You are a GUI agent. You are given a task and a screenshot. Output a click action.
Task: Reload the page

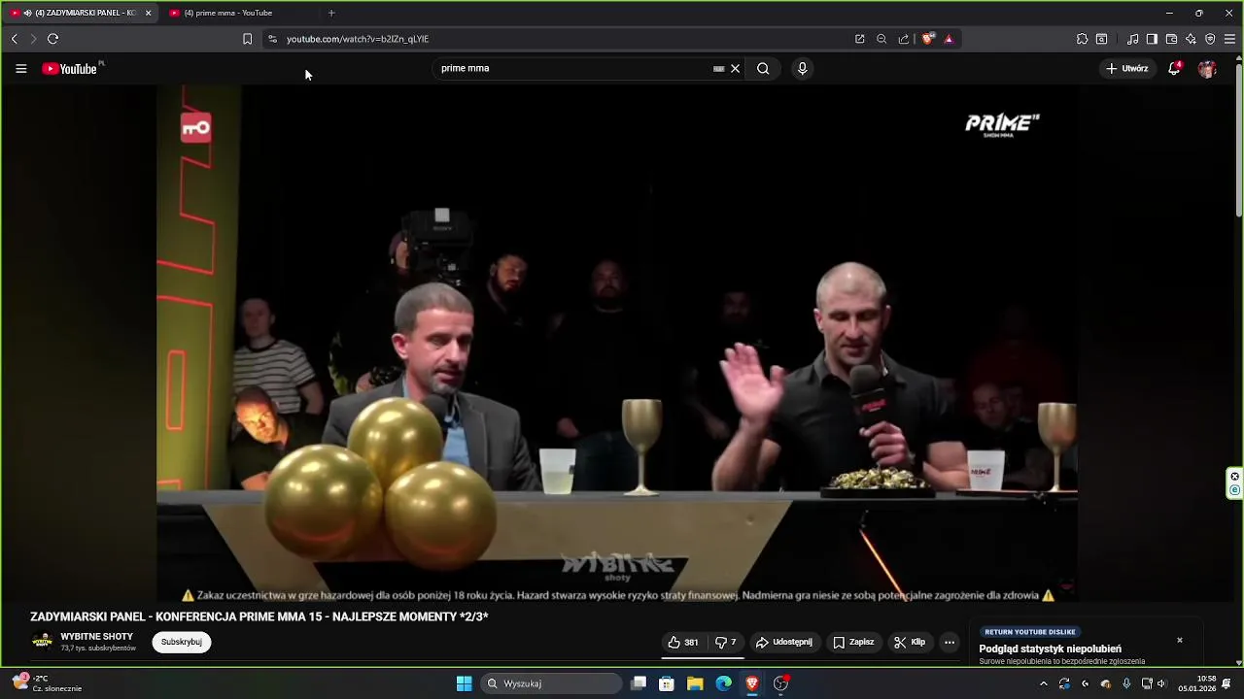click(x=52, y=39)
